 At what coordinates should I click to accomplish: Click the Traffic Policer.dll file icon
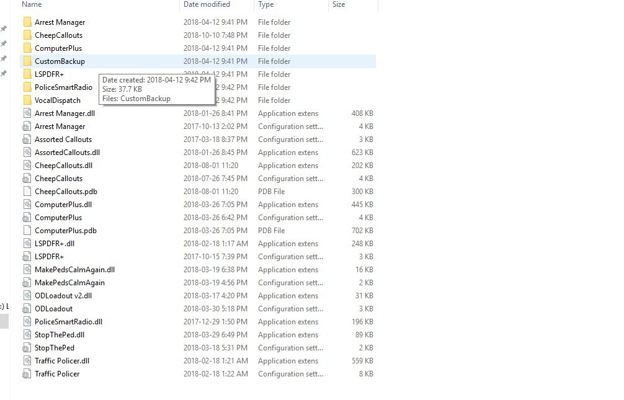click(27, 360)
